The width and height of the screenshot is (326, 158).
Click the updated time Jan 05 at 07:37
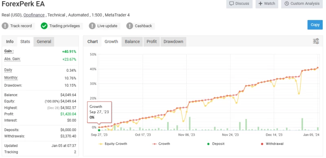64,146
